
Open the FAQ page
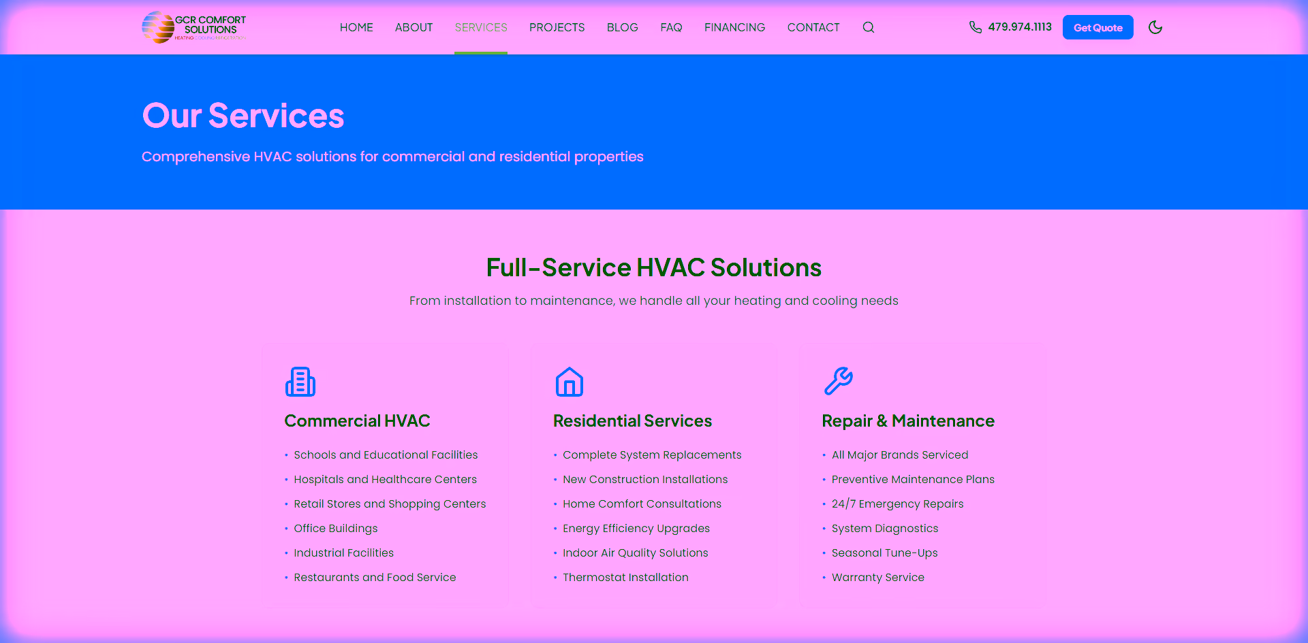pyautogui.click(x=671, y=27)
